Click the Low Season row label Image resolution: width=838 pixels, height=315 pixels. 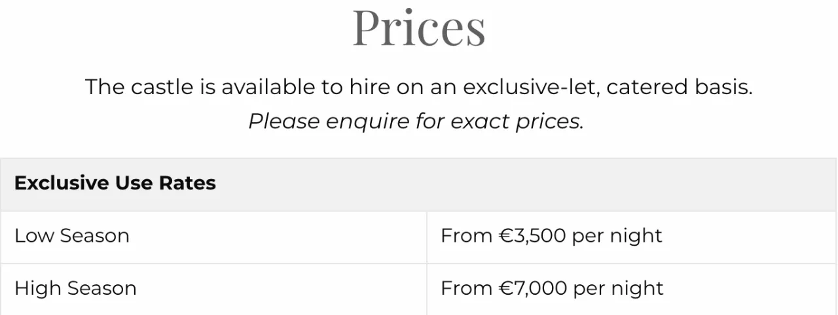pos(72,235)
